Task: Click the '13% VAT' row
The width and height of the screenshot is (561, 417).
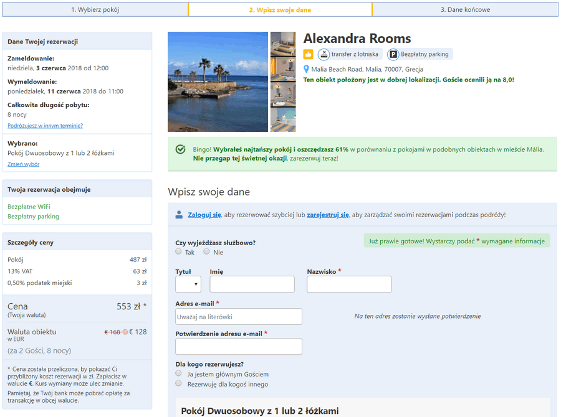Action: coord(77,271)
